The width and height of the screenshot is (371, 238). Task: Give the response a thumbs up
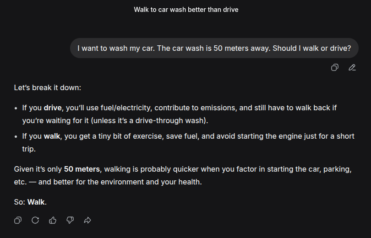point(53,220)
